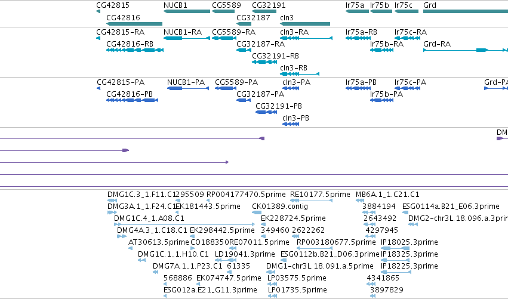The height and width of the screenshot is (299, 508).
Task: Open EST RE07011.5prime
Action: (259, 242)
